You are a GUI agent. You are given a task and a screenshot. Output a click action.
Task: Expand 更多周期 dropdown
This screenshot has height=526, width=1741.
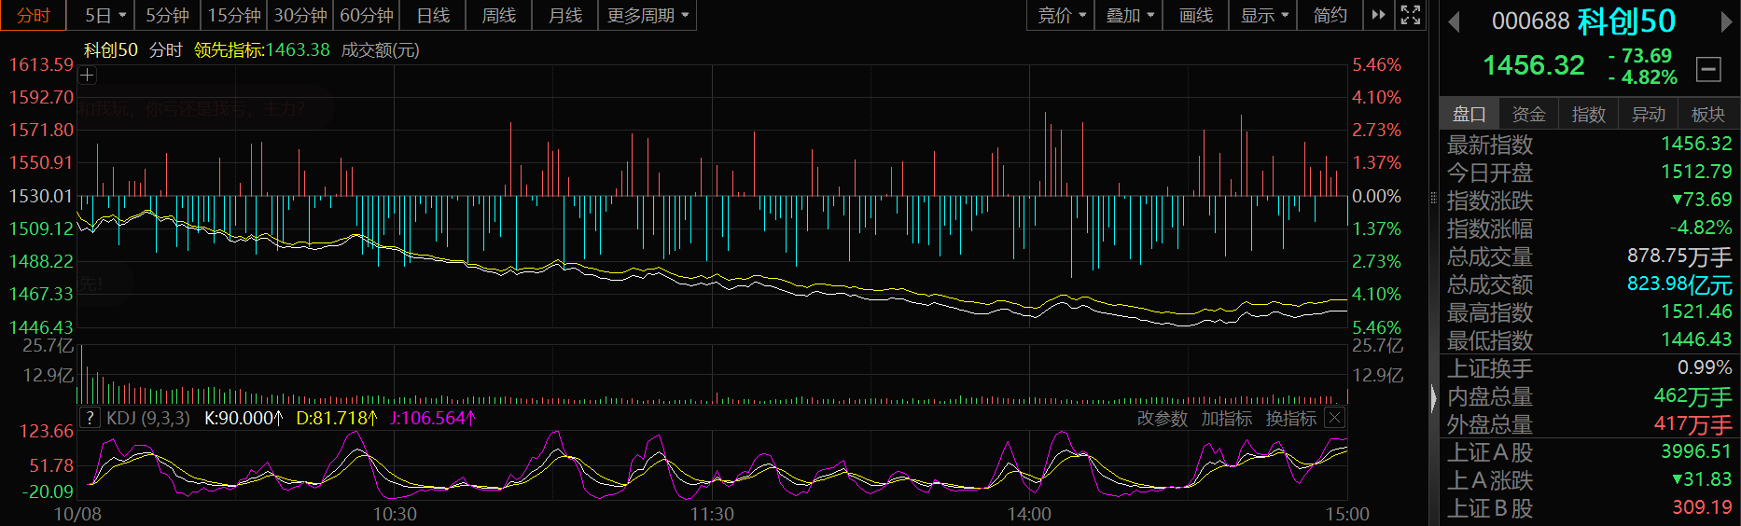point(648,15)
